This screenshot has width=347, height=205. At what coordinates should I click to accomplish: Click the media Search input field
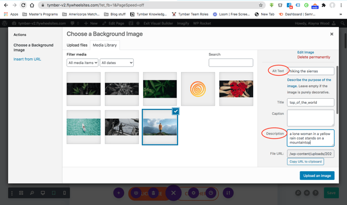tap(230, 63)
